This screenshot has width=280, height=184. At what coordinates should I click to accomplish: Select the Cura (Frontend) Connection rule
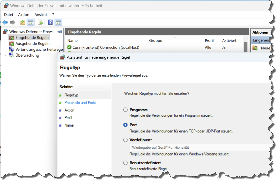106,47
